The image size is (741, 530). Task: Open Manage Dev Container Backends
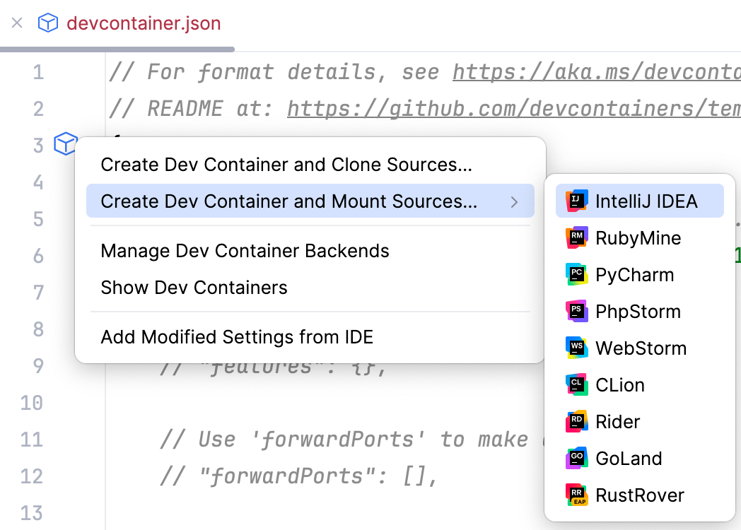(x=245, y=251)
